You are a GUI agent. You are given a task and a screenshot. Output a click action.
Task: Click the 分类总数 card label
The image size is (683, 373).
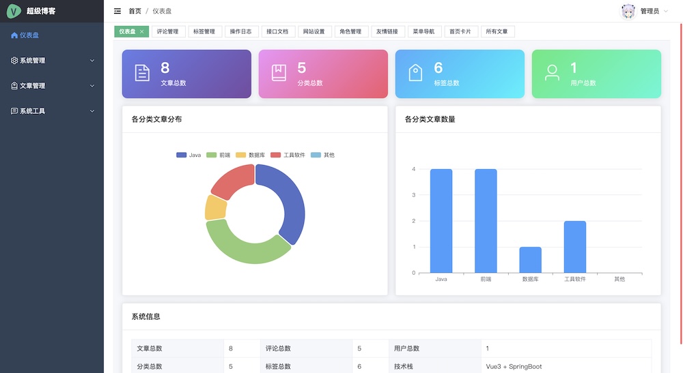click(x=310, y=83)
